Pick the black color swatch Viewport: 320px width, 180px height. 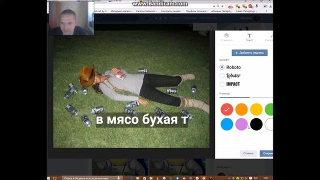click(x=256, y=124)
